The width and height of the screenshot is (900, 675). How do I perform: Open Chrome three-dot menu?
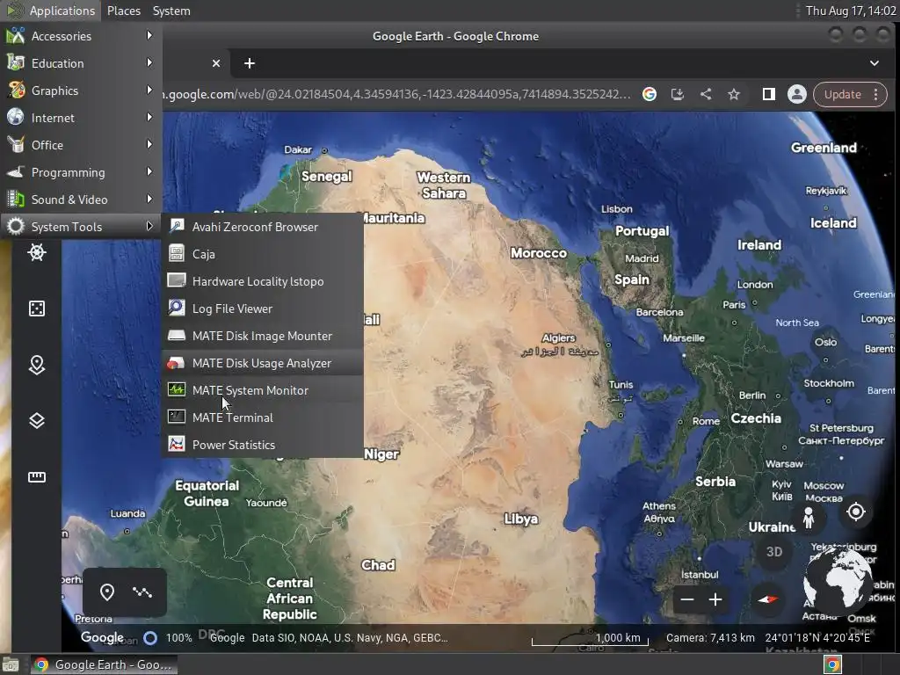pyautogui.click(x=876, y=94)
